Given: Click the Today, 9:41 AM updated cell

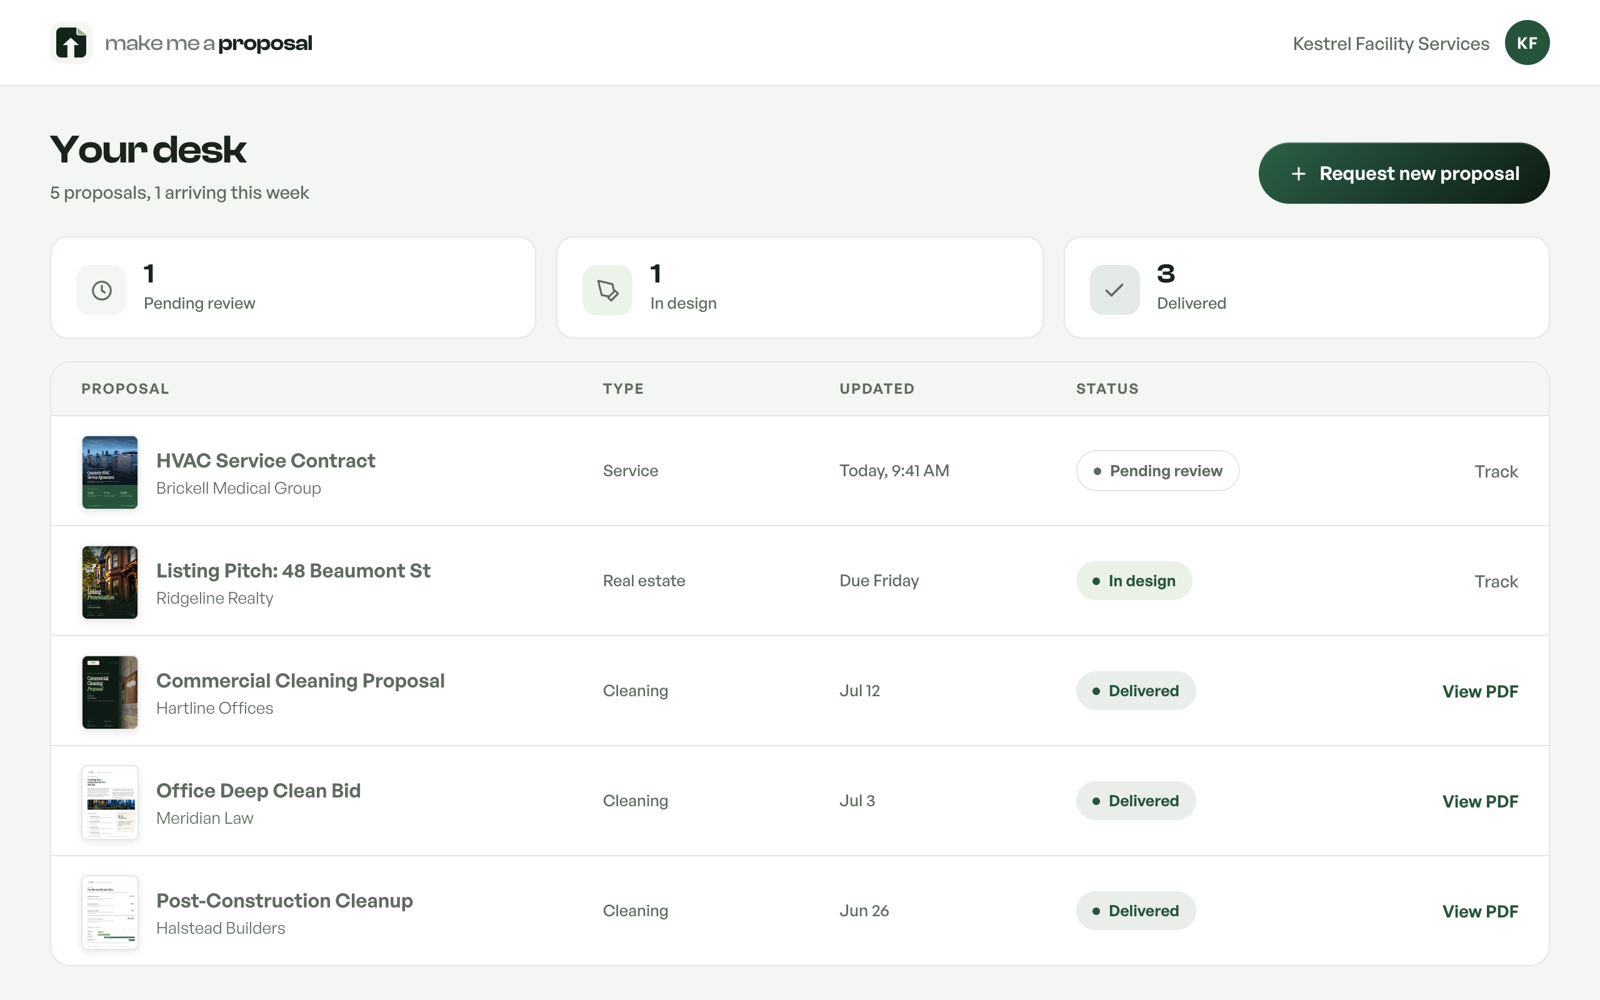Looking at the screenshot, I should coord(894,471).
